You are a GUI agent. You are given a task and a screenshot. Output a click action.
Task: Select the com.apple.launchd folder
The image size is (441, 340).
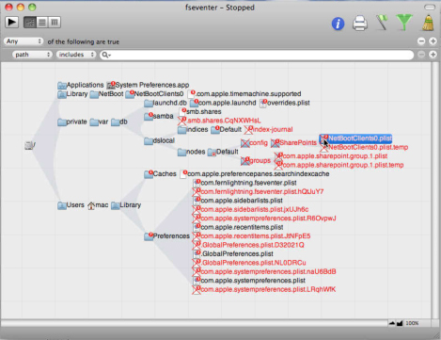223,103
